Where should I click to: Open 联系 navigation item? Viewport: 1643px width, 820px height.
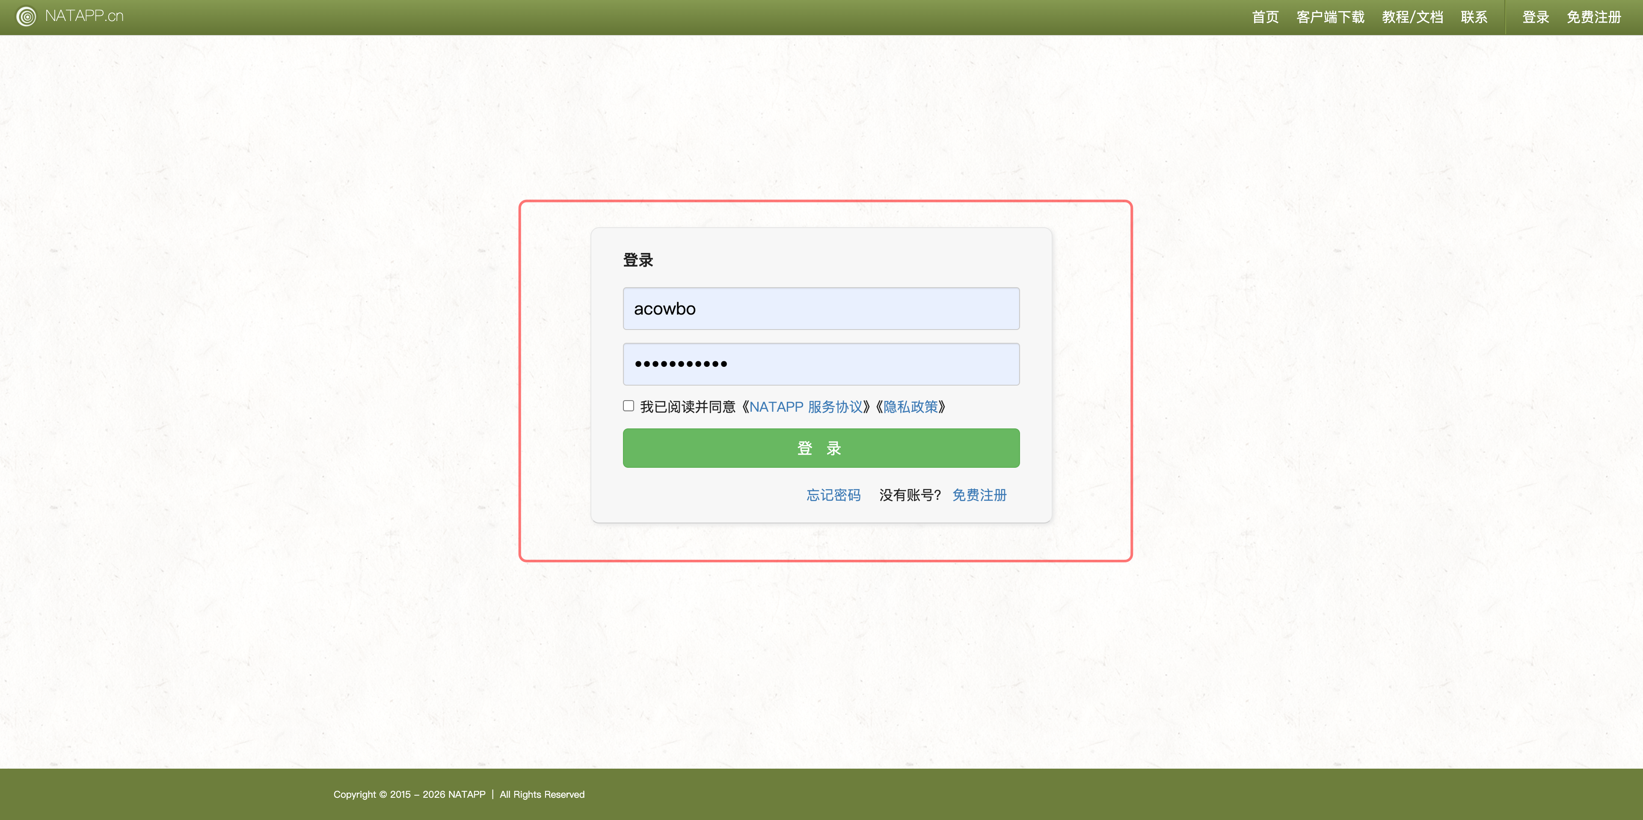pos(1473,17)
